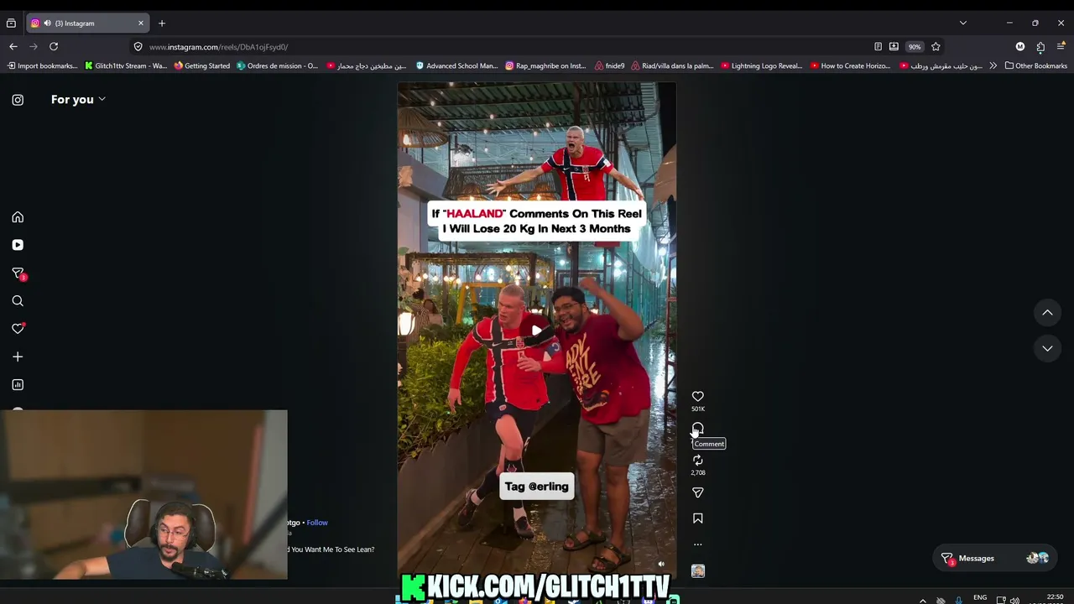Open the Firefox account avatar
This screenshot has height=604, width=1074.
[x=1020, y=47]
